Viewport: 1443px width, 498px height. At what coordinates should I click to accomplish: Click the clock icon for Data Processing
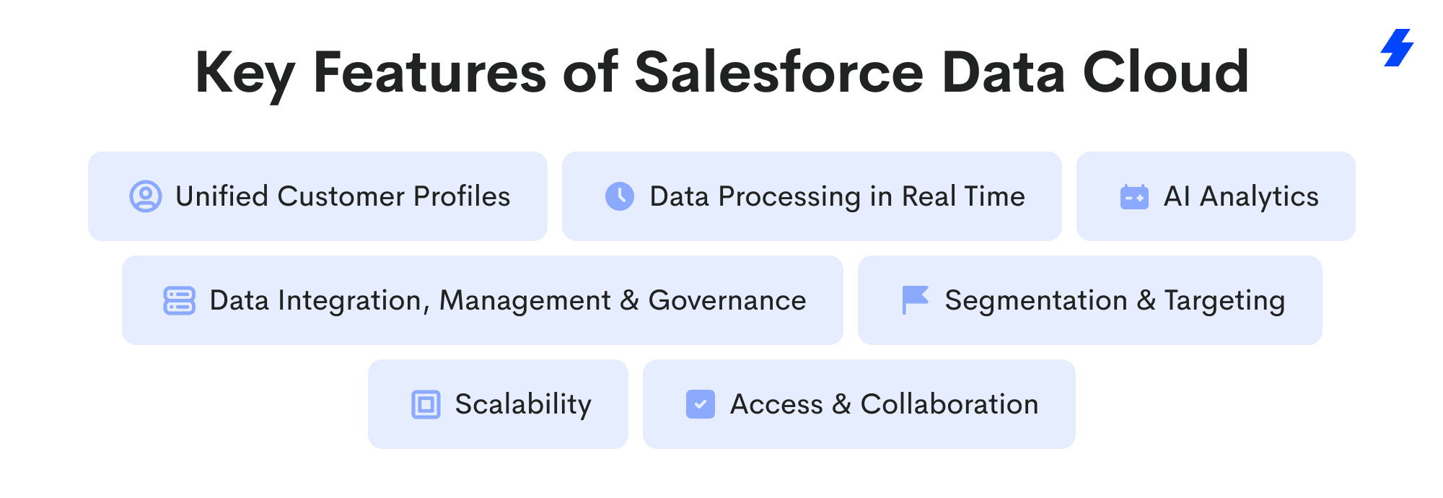620,196
